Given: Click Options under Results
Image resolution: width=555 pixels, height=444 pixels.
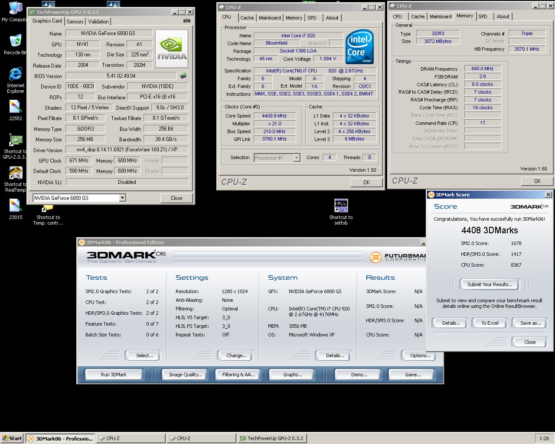Looking at the screenshot, I should click(x=420, y=356).
